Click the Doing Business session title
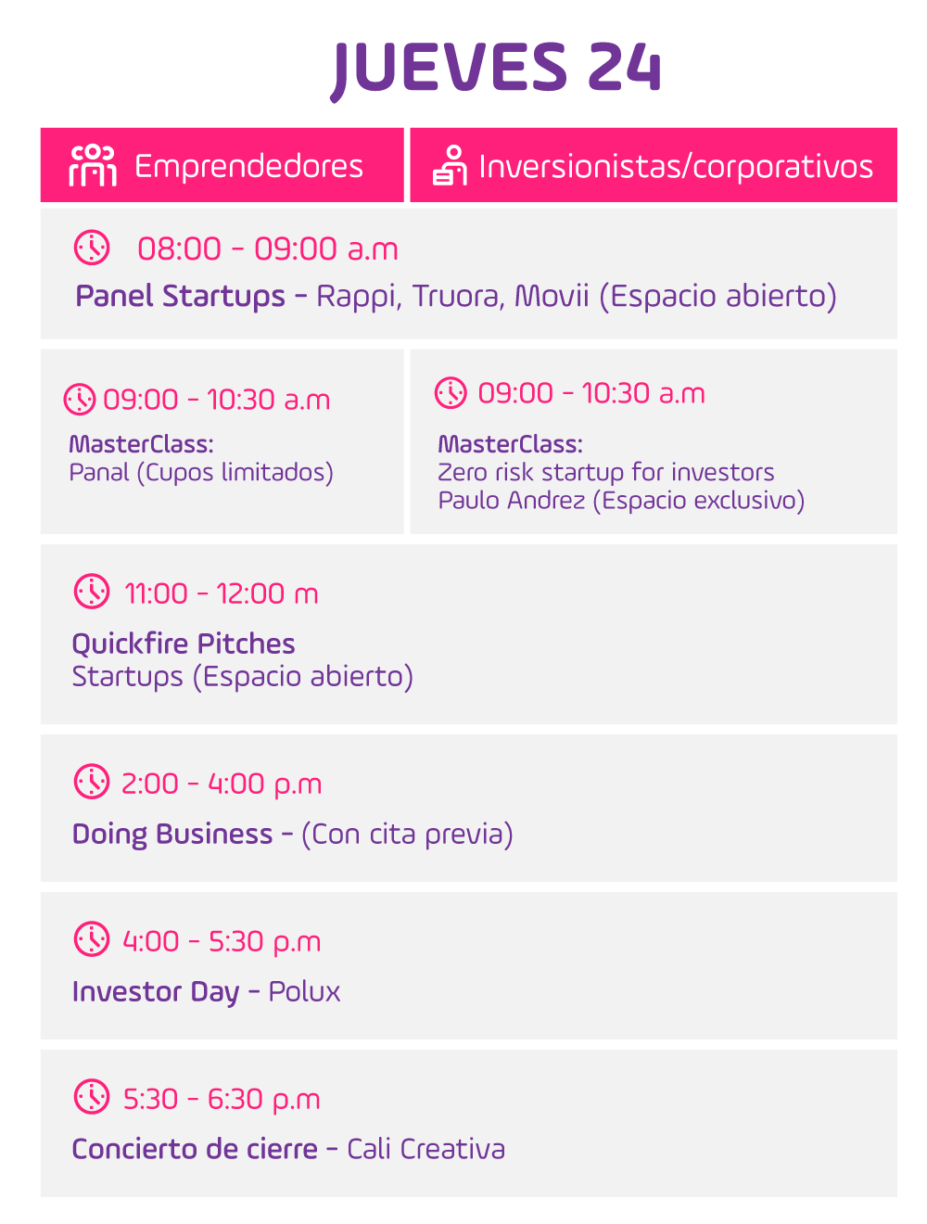The image size is (927, 1224). [172, 834]
